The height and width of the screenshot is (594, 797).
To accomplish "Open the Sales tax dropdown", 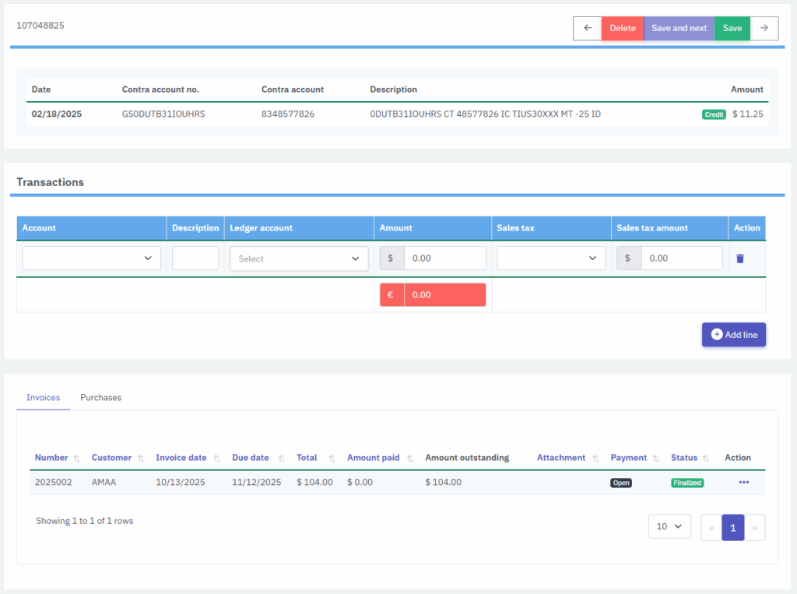I will point(551,258).
